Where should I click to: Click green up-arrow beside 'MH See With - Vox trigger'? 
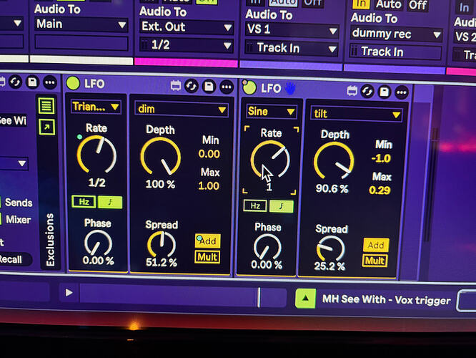tap(305, 299)
